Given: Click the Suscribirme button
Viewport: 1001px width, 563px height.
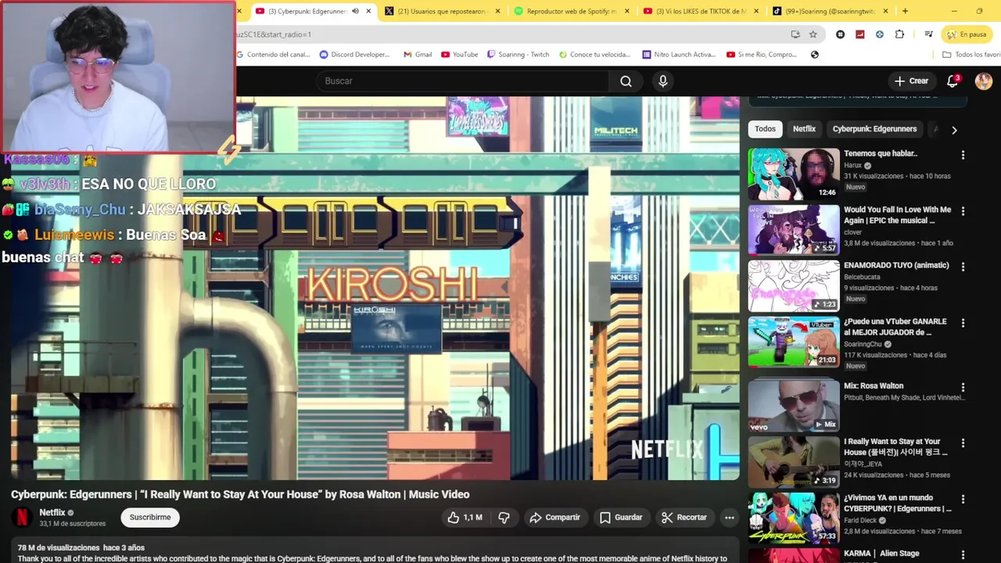Looking at the screenshot, I should point(150,518).
